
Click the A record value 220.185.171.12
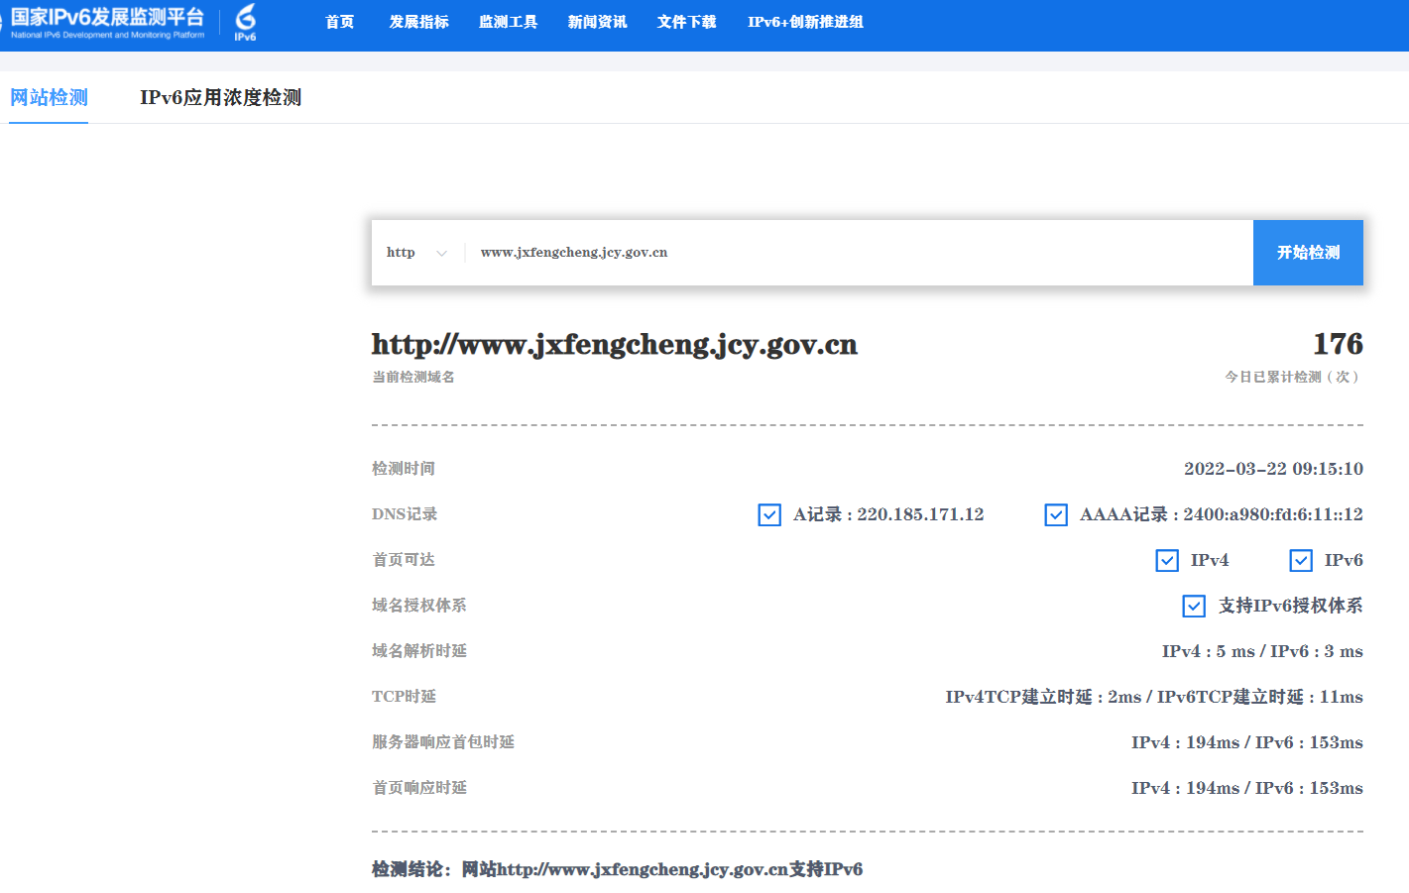click(x=920, y=514)
